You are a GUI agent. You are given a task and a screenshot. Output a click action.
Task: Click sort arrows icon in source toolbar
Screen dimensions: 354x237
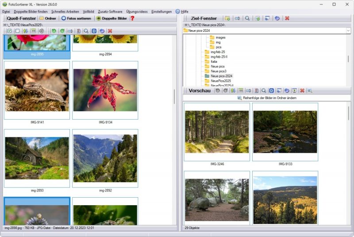(x=25, y=31)
